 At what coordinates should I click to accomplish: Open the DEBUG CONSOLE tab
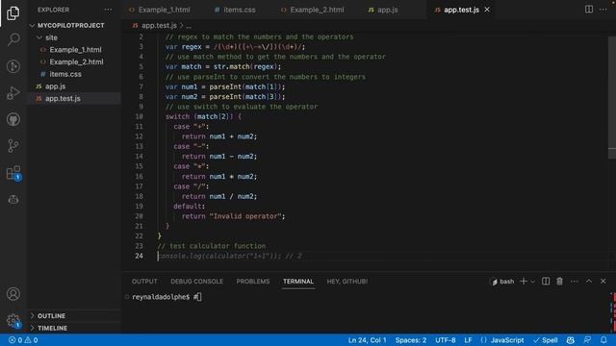pos(196,282)
